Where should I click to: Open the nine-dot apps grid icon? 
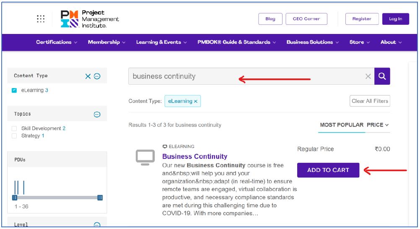(x=41, y=19)
